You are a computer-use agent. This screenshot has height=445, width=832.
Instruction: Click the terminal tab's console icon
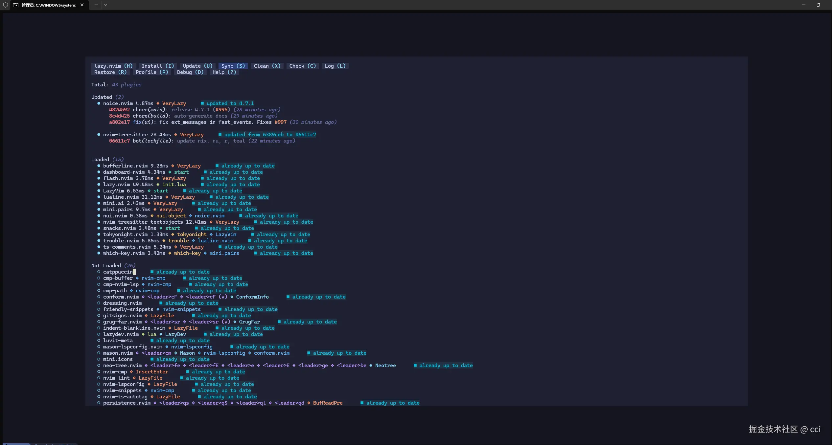coord(16,5)
